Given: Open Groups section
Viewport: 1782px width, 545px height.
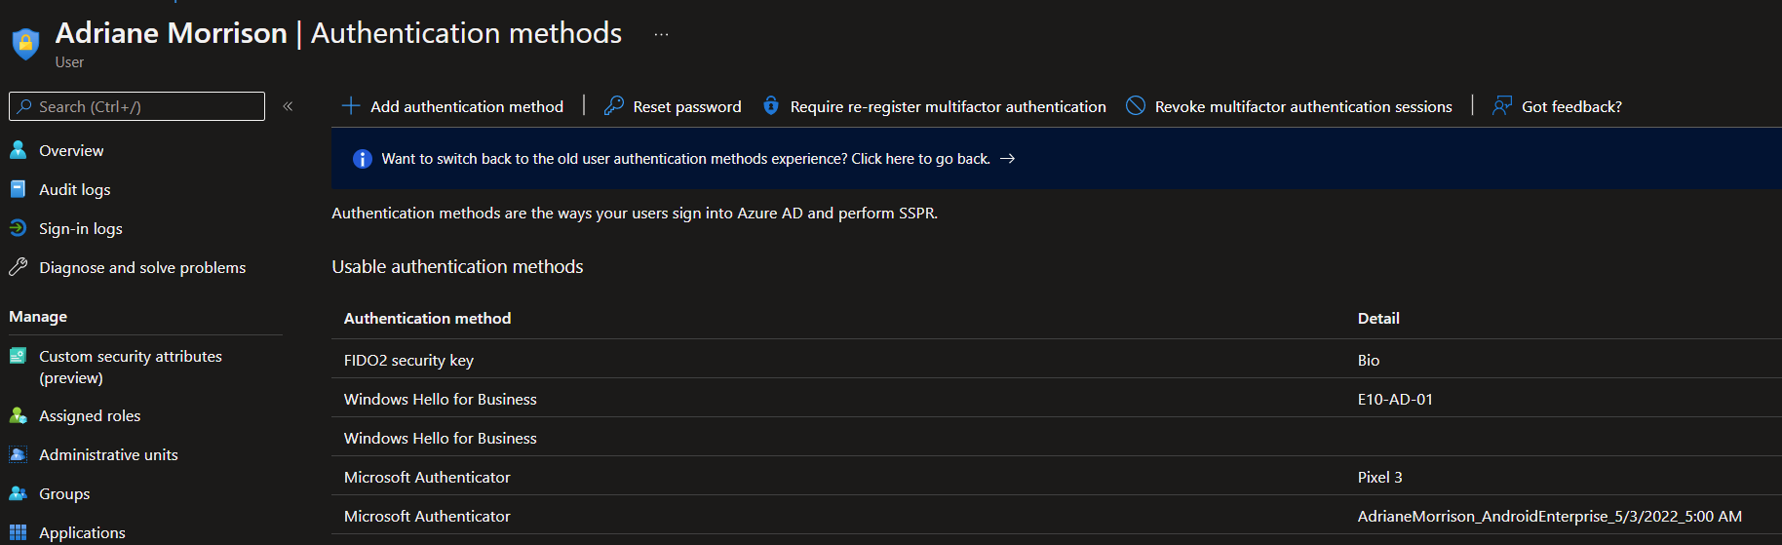Looking at the screenshot, I should pos(64,493).
